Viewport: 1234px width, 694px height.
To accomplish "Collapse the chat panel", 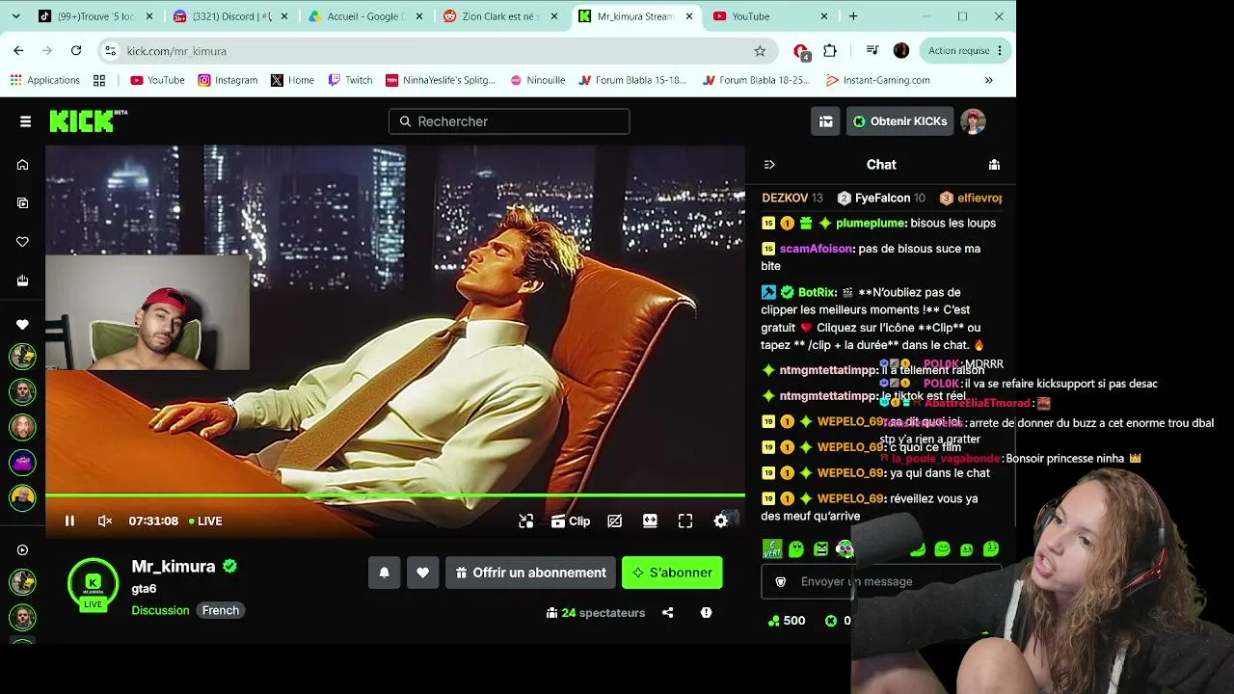I will (x=768, y=165).
